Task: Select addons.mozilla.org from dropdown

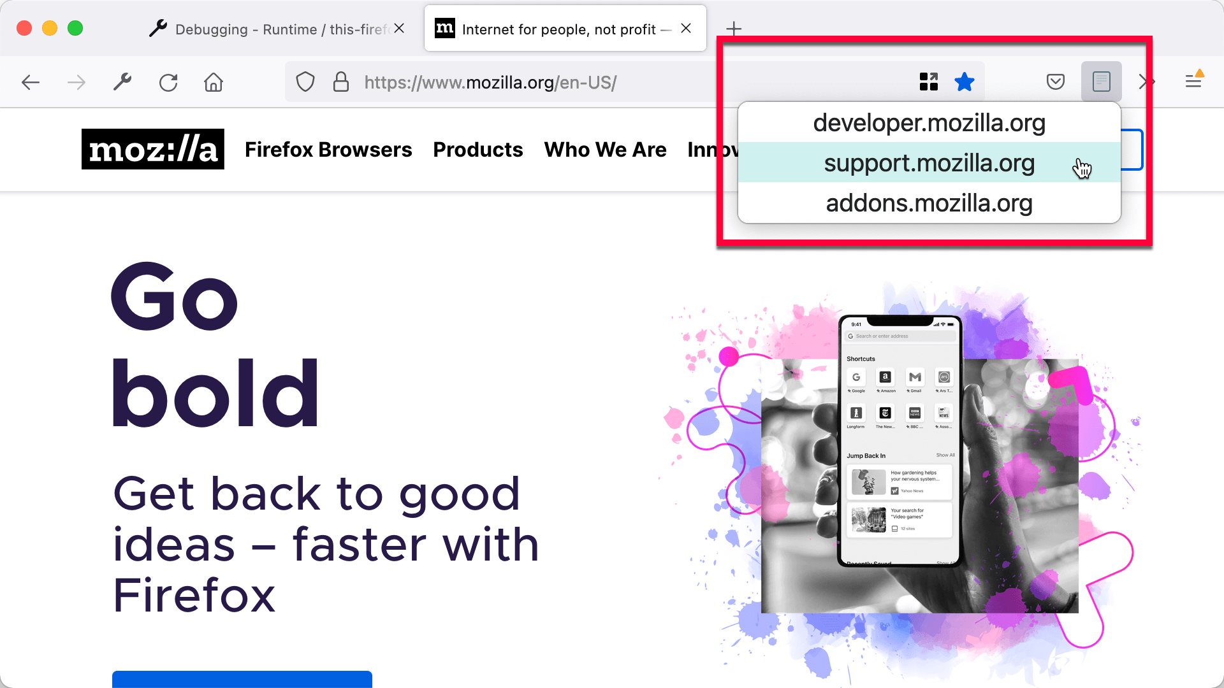Action: 929,203
